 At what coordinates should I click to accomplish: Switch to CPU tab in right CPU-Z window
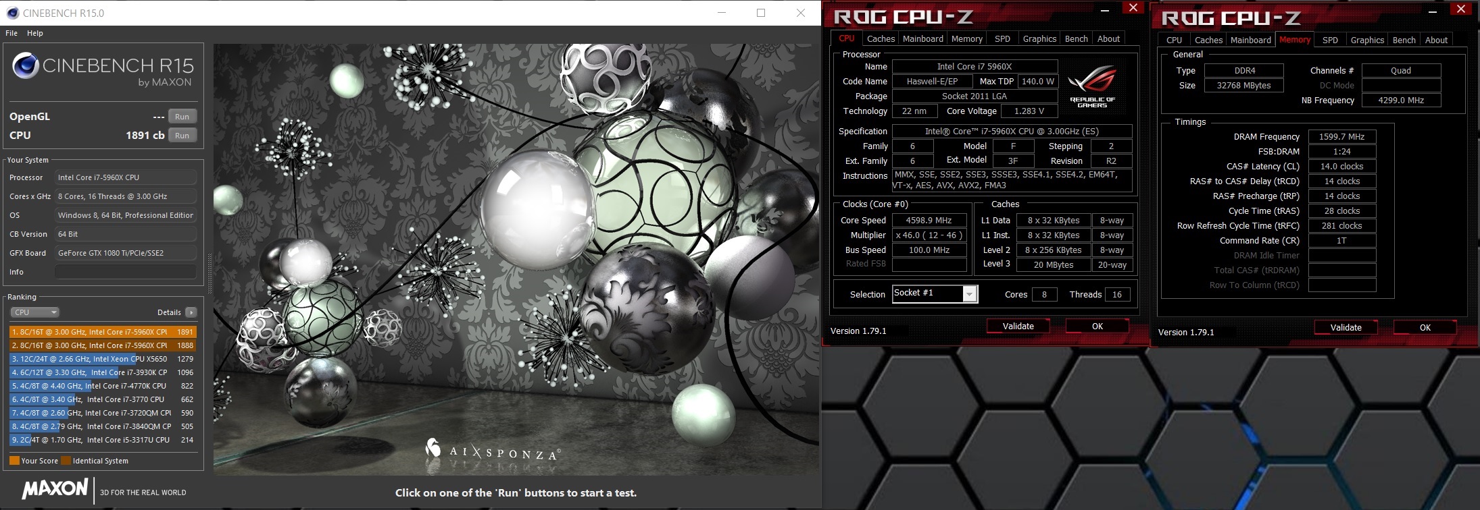coord(1175,40)
